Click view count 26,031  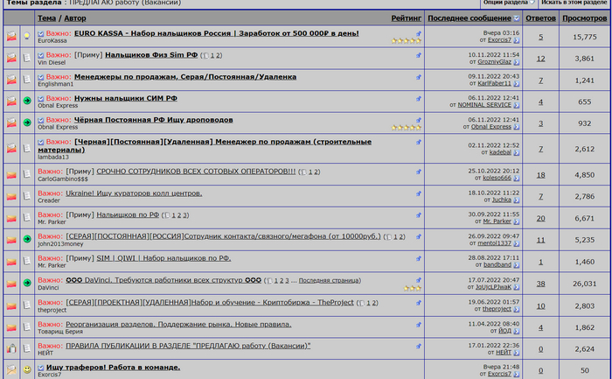click(584, 284)
